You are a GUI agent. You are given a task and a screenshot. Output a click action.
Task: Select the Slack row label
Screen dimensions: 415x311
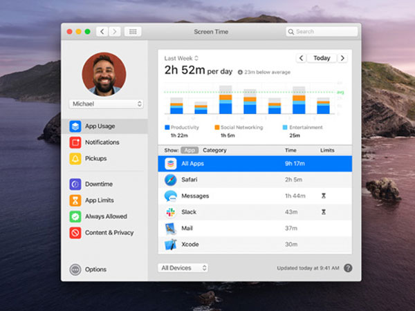click(x=189, y=212)
